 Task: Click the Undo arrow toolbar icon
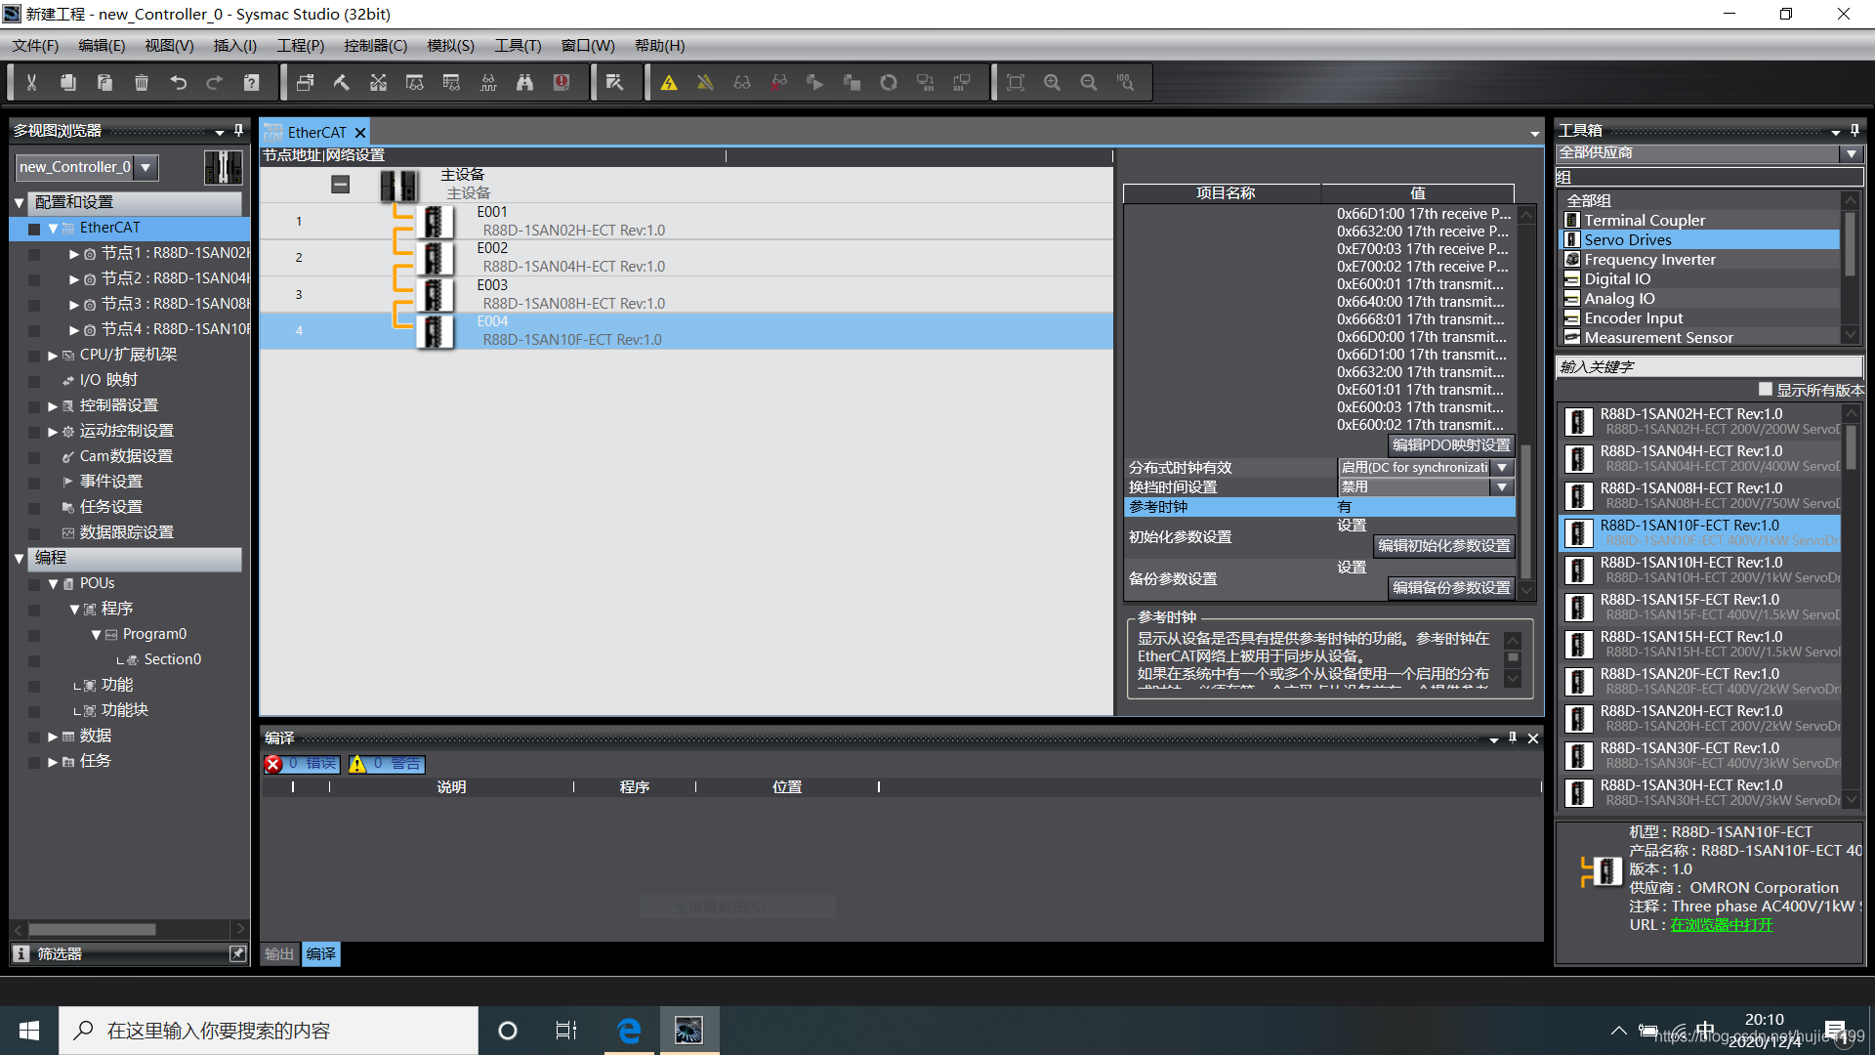[x=178, y=83]
